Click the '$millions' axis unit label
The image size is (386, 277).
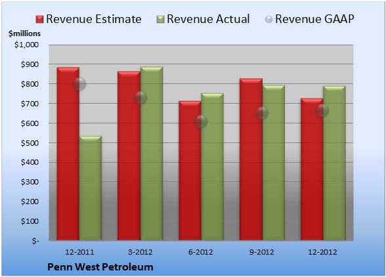point(24,33)
